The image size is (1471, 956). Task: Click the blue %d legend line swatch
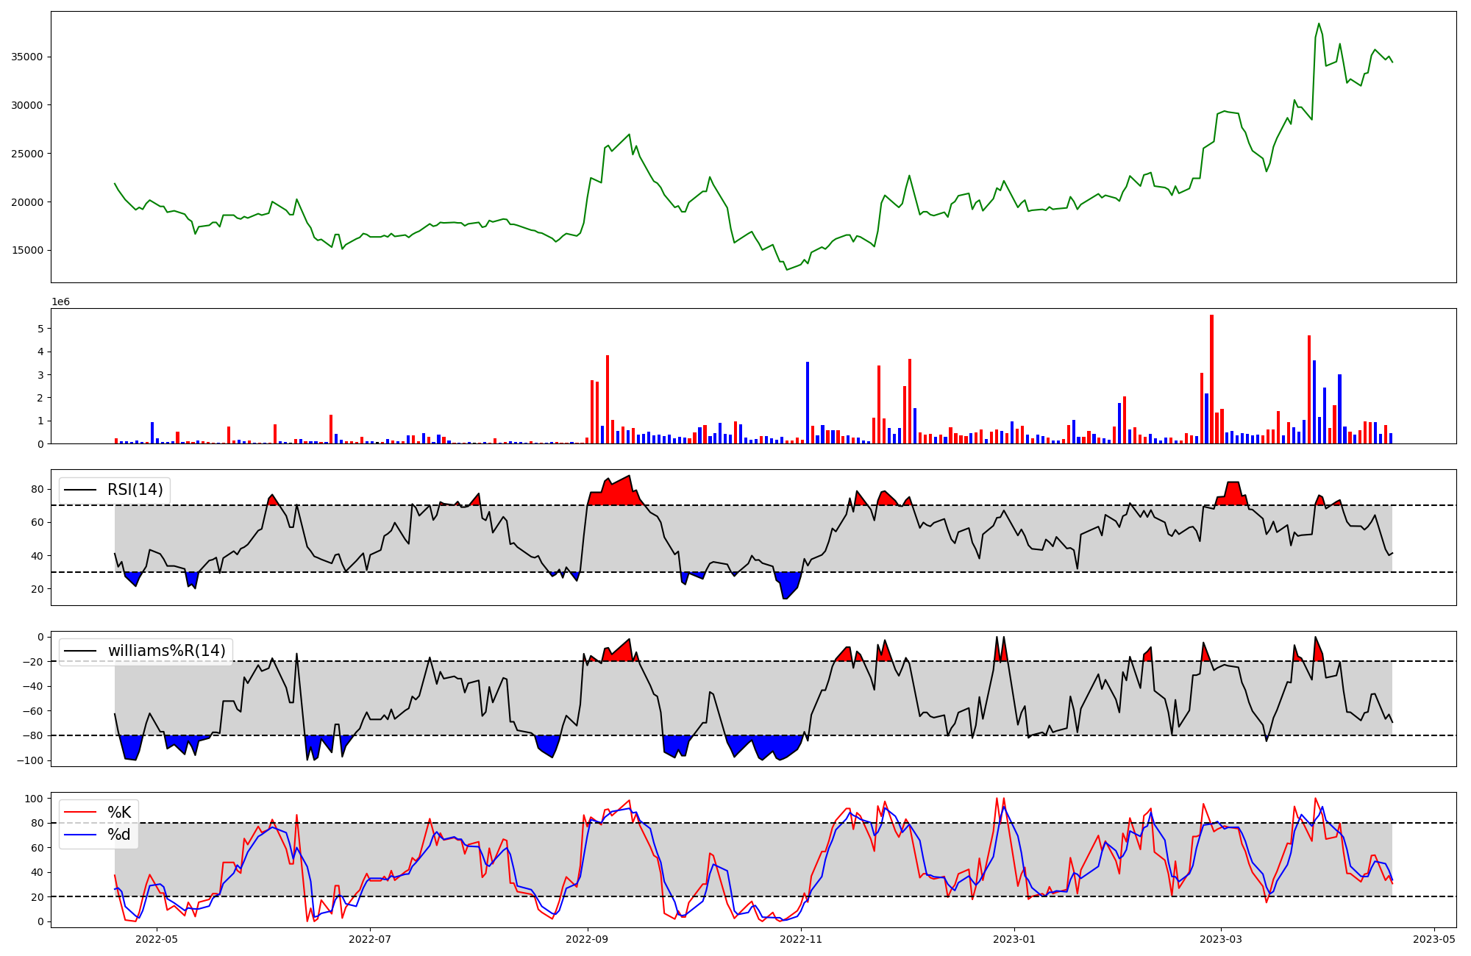click(x=81, y=835)
